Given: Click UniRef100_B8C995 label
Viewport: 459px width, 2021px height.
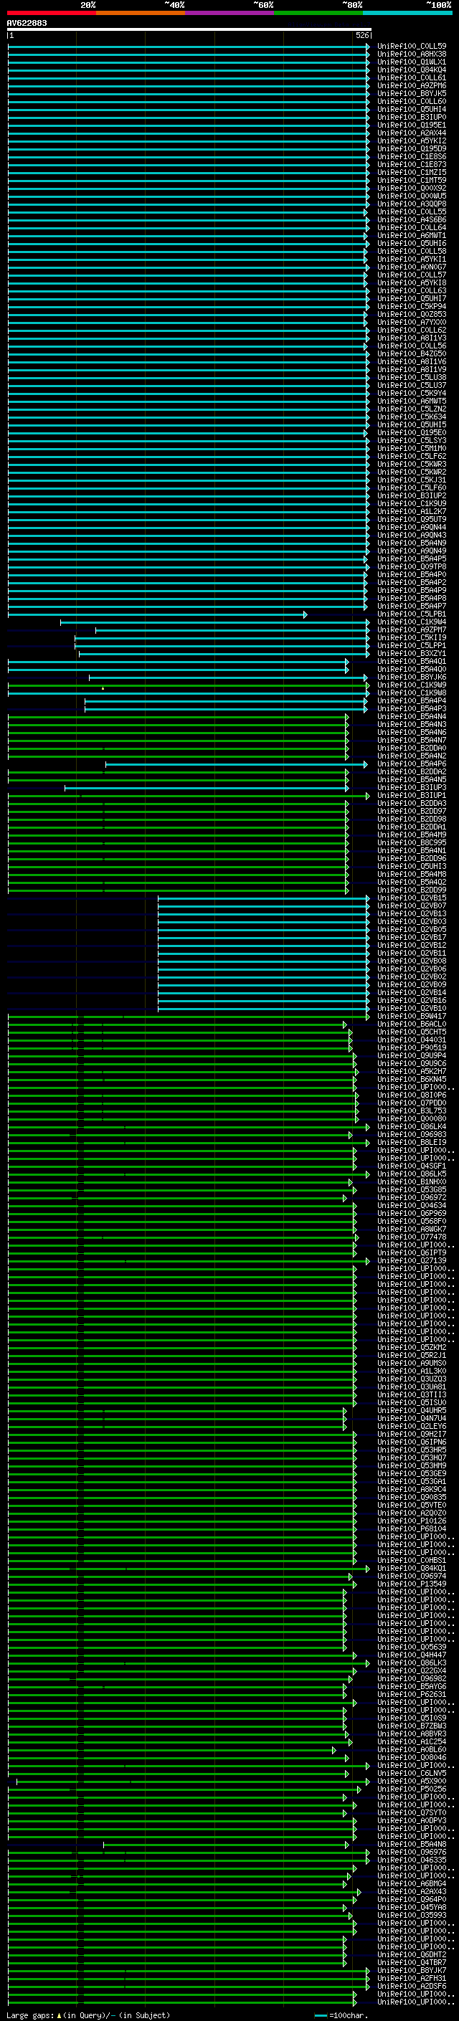Looking at the screenshot, I should 412,842.
